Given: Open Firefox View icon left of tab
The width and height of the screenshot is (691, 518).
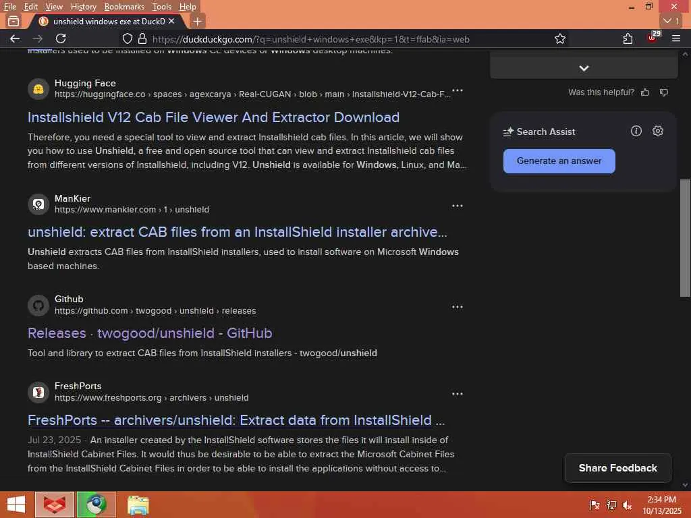Looking at the screenshot, I should [13, 21].
